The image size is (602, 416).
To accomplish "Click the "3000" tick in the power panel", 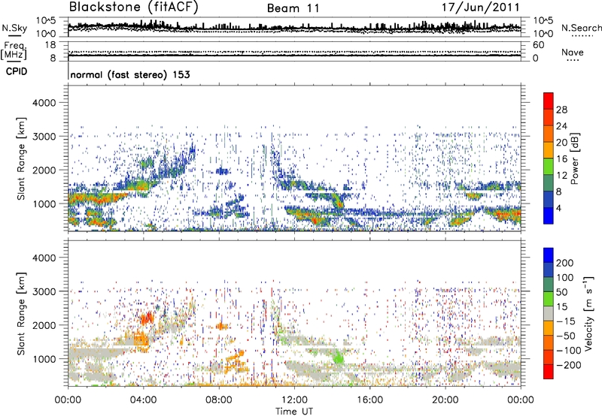I will pyautogui.click(x=44, y=137).
